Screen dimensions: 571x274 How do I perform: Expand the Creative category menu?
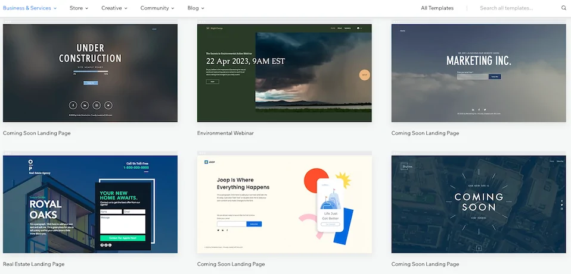pos(114,8)
